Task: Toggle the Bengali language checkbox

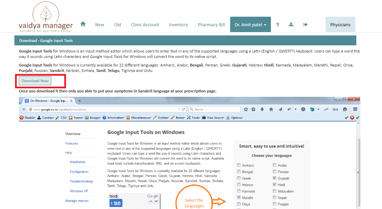Action: tap(239, 171)
